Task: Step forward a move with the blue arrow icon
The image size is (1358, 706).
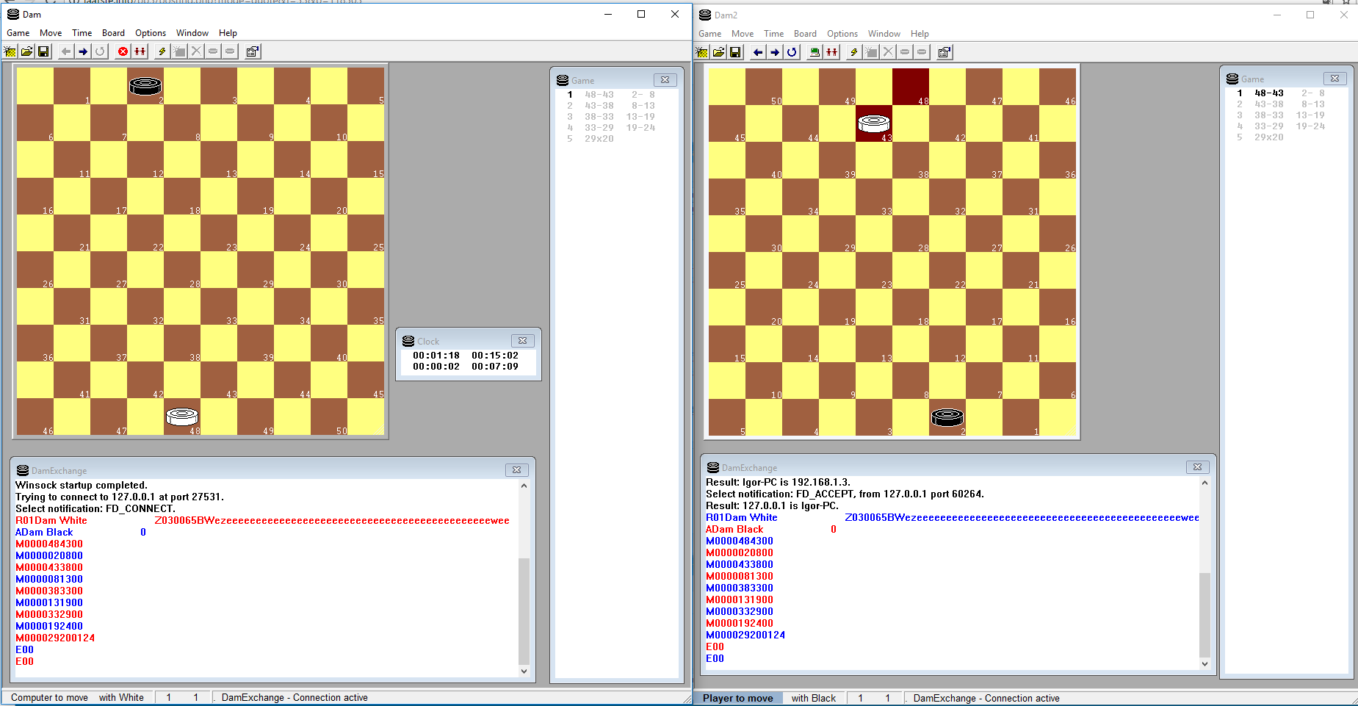Action: coord(83,51)
